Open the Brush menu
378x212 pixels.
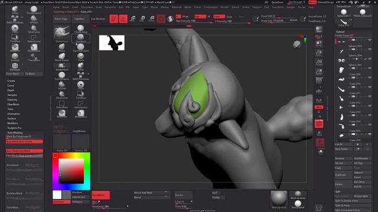(x=66, y=7)
